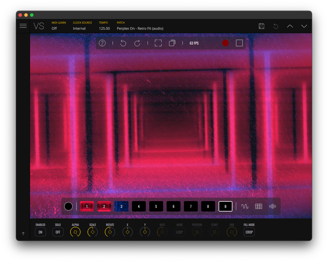The height and width of the screenshot is (262, 328).
Task: Enter fullscreen with the frame icon
Action: click(158, 43)
